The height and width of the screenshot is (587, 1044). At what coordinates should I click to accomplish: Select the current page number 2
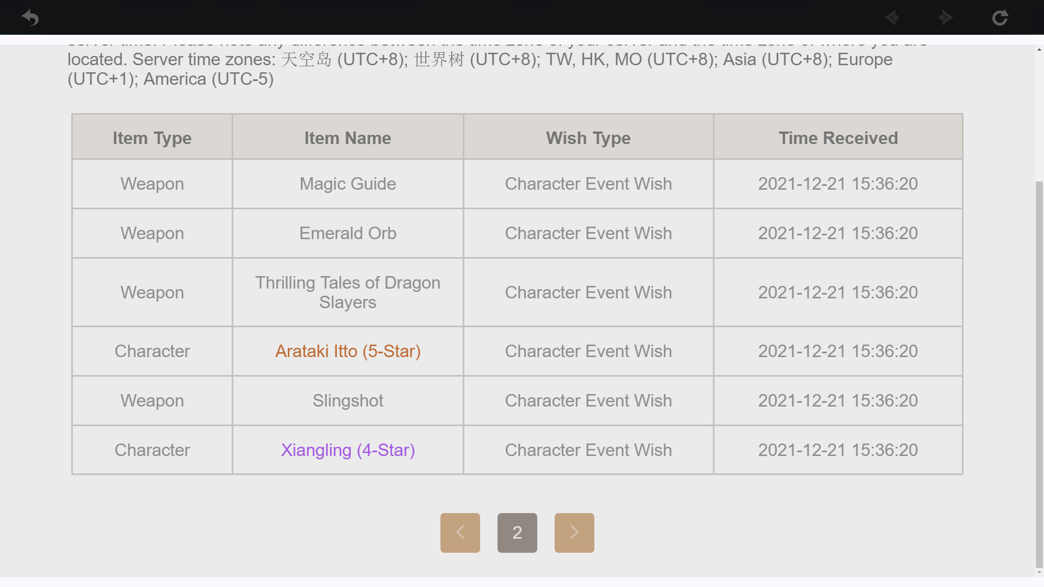pos(517,533)
